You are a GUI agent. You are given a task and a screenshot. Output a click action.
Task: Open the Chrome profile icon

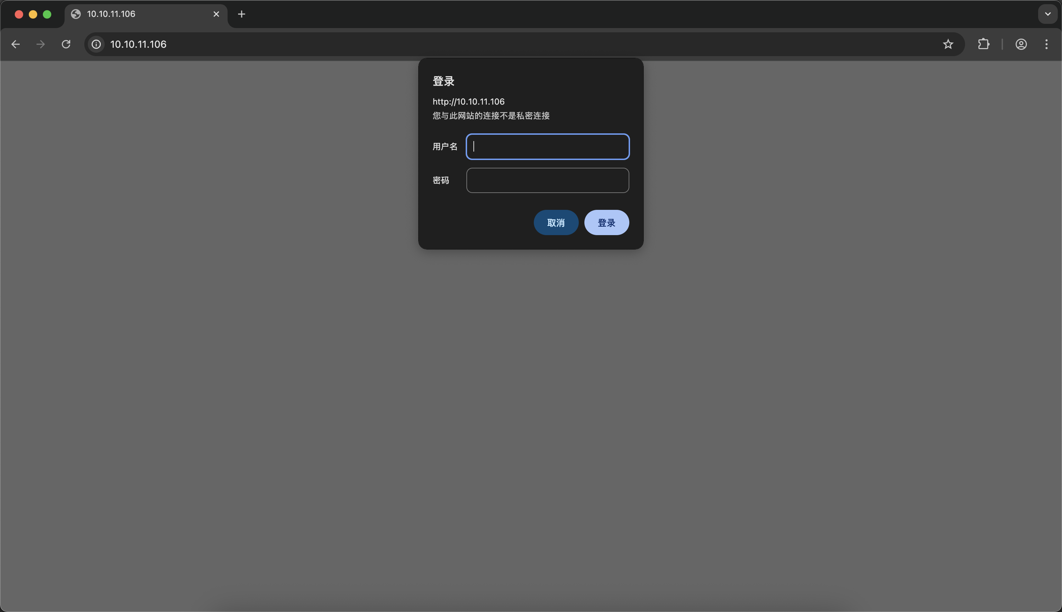click(x=1021, y=44)
